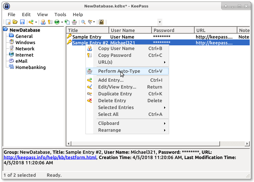Click the Windows group icon
The height and width of the screenshot is (182, 254).
(x=11, y=42)
